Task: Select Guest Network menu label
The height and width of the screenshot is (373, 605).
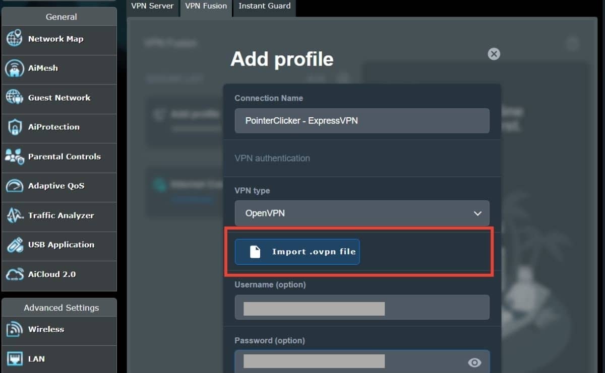Action: point(59,98)
